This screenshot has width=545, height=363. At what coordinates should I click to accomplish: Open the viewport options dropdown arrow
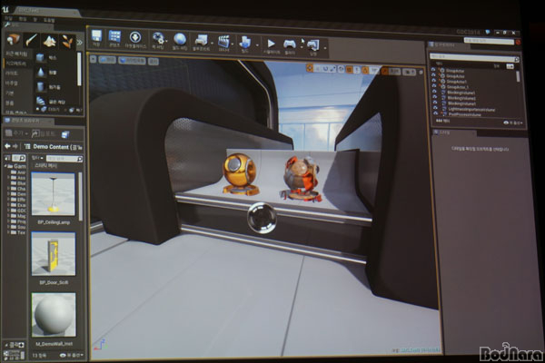94,59
